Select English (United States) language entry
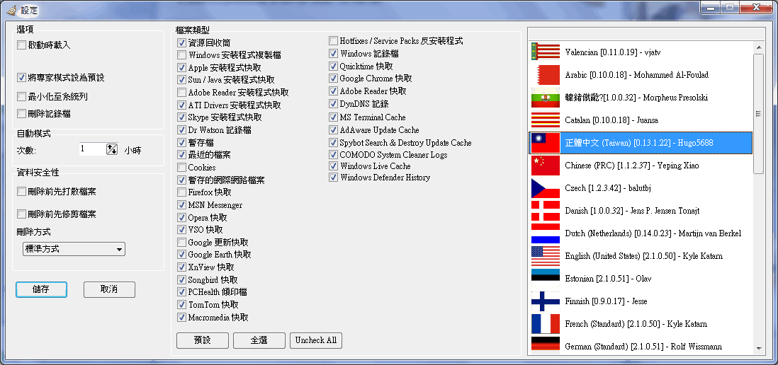This screenshot has width=778, height=365. pyautogui.click(x=641, y=256)
